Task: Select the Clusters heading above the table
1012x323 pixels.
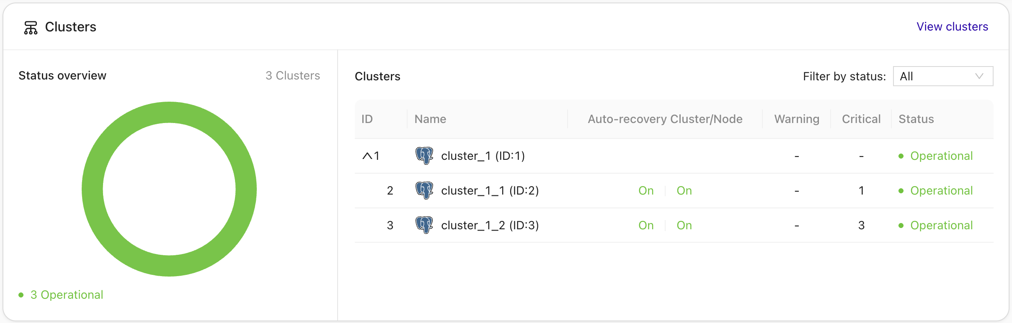Action: pyautogui.click(x=377, y=76)
